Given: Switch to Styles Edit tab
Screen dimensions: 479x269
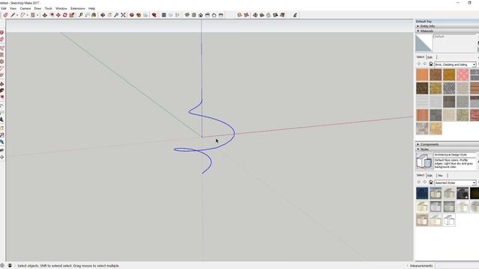Looking at the screenshot, I should [x=430, y=176].
